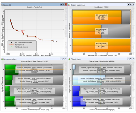The height and width of the screenshot is (113, 136).
Task: Maximize the Pareto 2D panel
Action: 64,4
